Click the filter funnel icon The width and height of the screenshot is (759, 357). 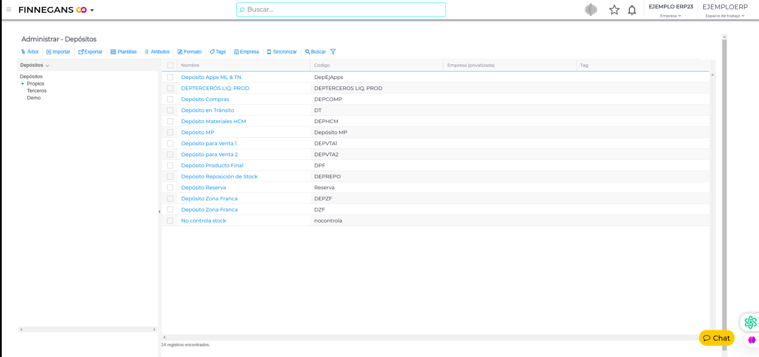[x=333, y=52]
